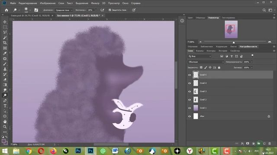Enable airbrush mode in options bar
This screenshot has height=155, width=277.
click(x=102, y=10)
